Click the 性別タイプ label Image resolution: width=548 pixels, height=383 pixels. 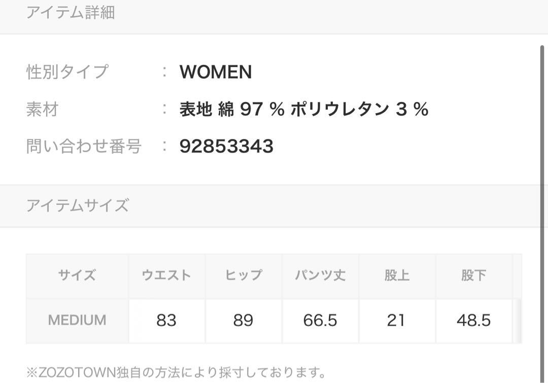[x=67, y=72]
